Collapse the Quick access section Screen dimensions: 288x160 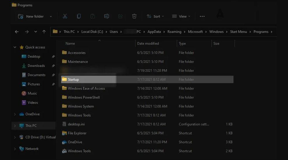coord(15,47)
